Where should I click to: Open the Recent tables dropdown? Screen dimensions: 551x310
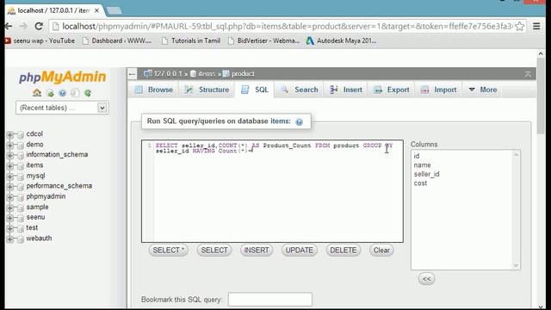[x=62, y=108]
